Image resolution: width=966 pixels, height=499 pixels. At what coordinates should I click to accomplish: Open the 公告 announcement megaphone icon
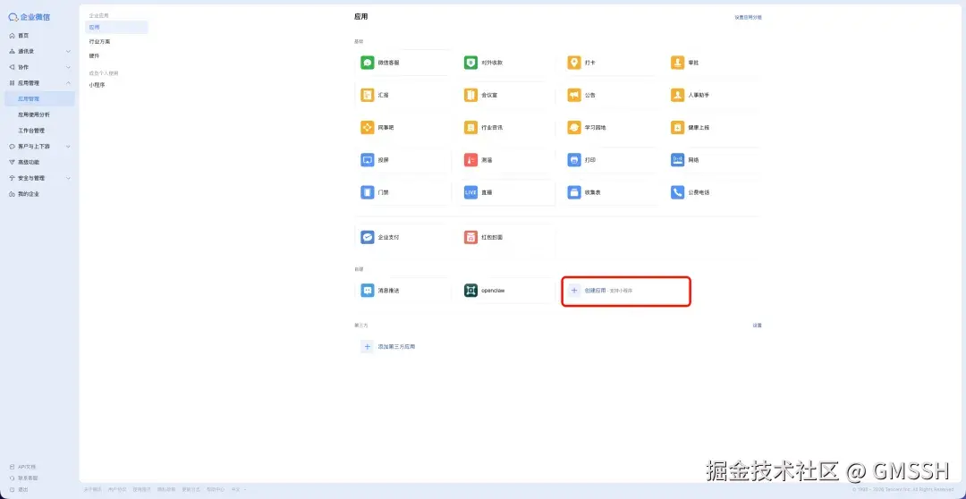coord(574,95)
